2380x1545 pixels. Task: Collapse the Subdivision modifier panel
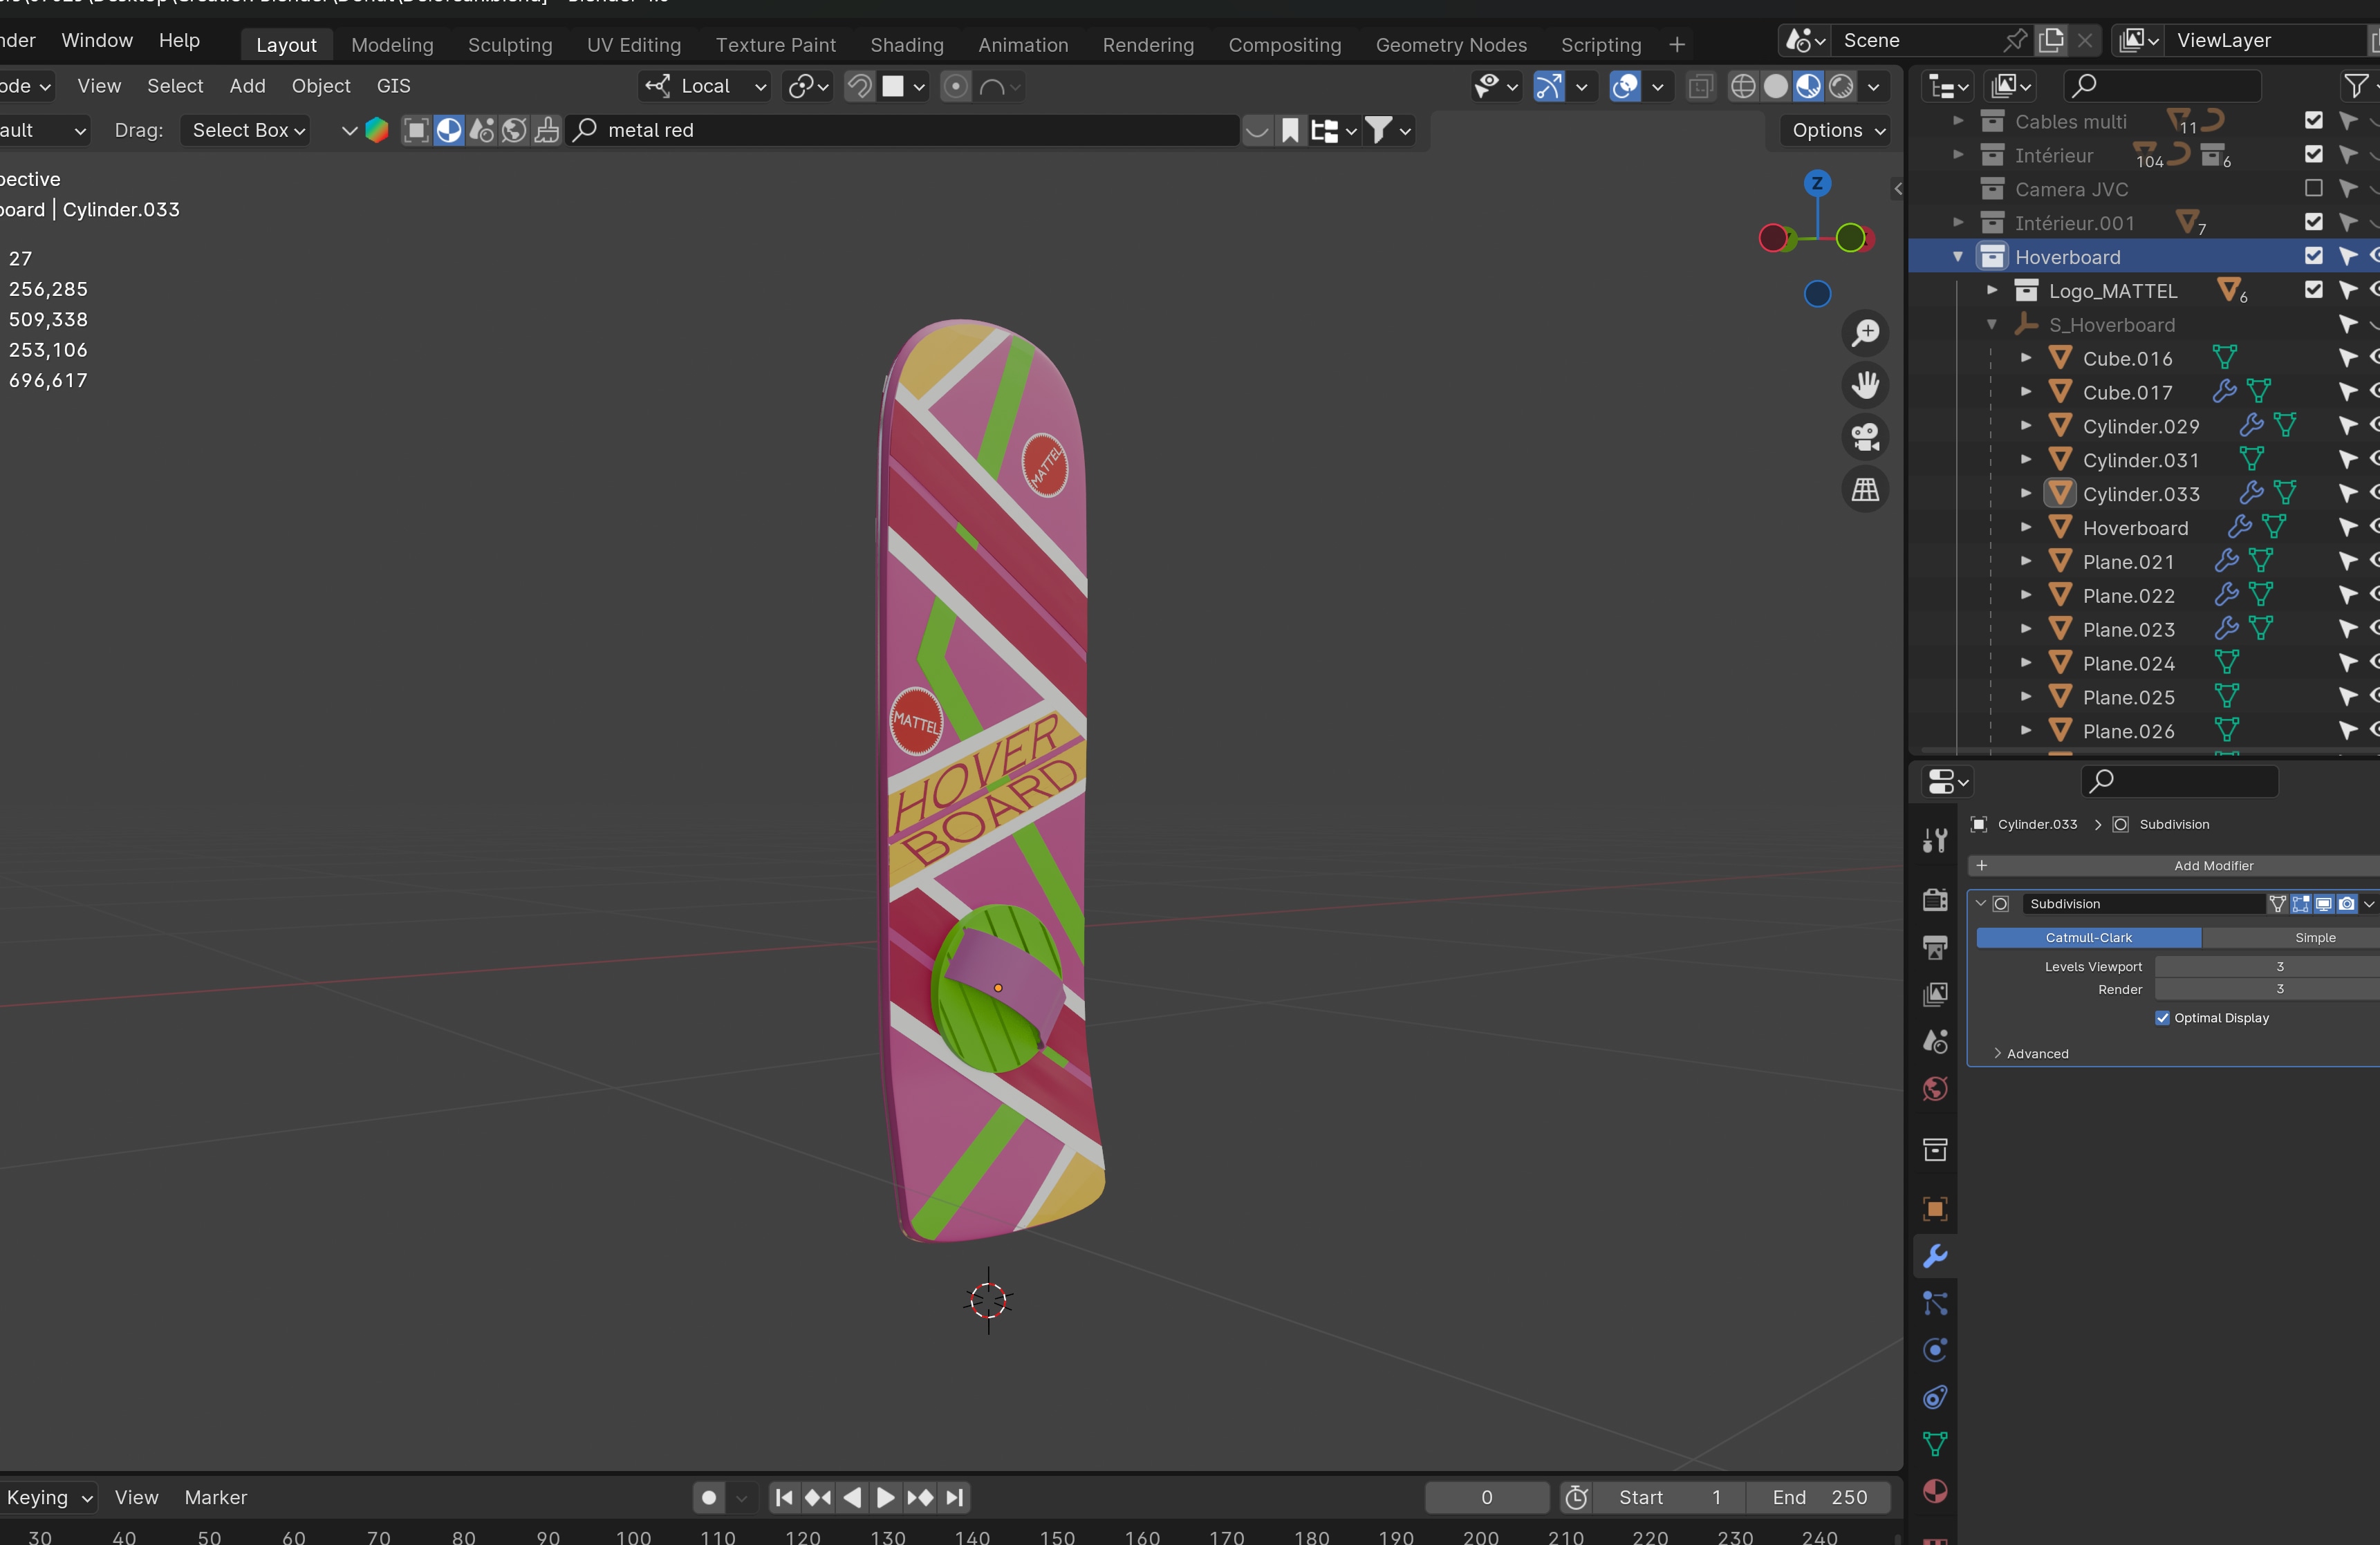tap(1981, 904)
